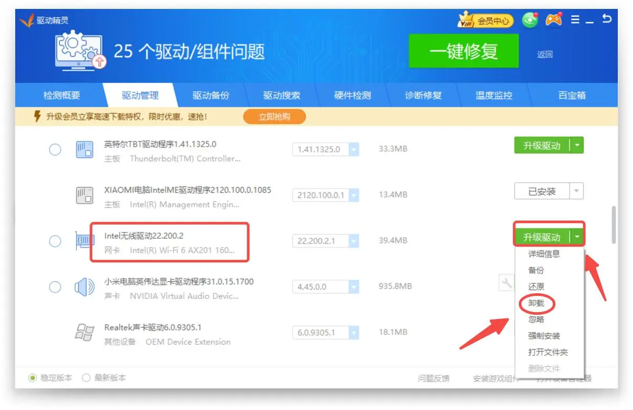Open the Realtek version 6.0.9305.1 dropdown
The height and width of the screenshot is (410, 633).
pyautogui.click(x=354, y=333)
